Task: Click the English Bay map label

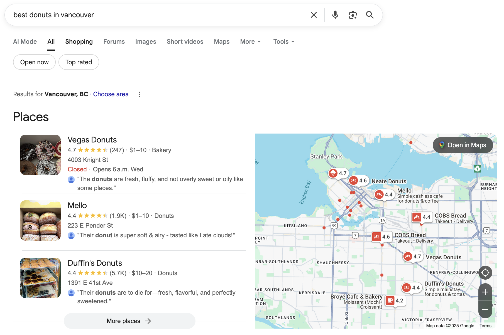Action: 305,192
